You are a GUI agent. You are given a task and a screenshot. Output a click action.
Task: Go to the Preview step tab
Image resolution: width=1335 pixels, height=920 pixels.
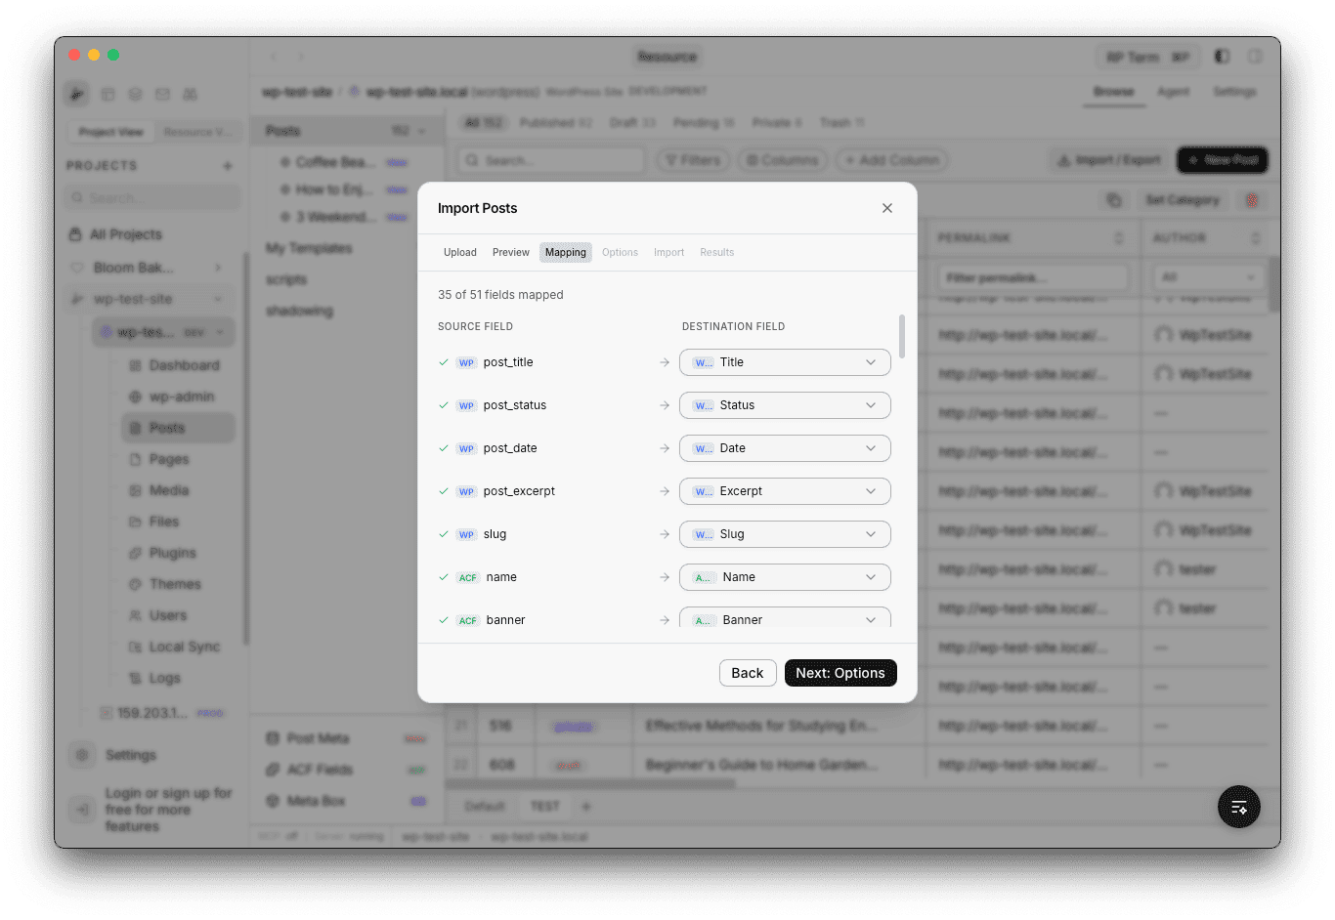510,252
